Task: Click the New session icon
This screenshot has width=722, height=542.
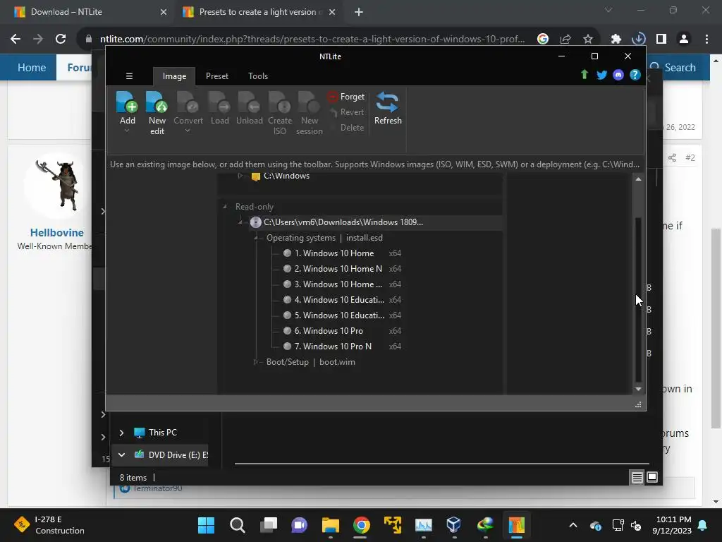Action: point(309,102)
